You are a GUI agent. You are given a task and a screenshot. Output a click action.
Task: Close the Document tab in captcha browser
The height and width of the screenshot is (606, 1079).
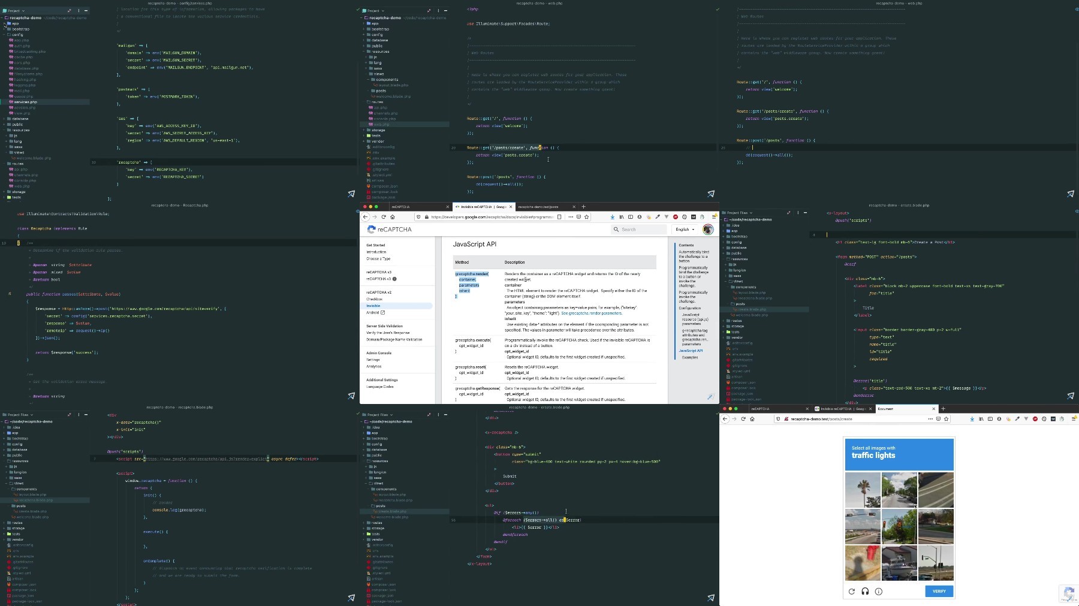click(933, 409)
